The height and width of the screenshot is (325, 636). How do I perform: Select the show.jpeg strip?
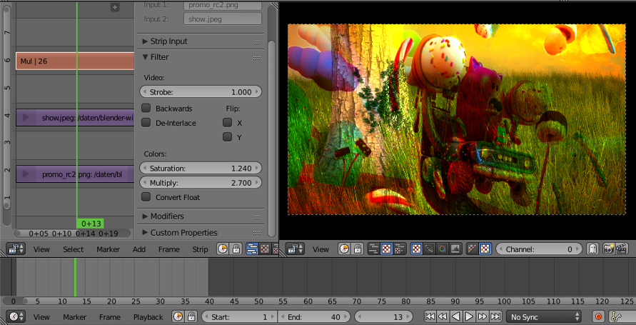click(x=75, y=118)
